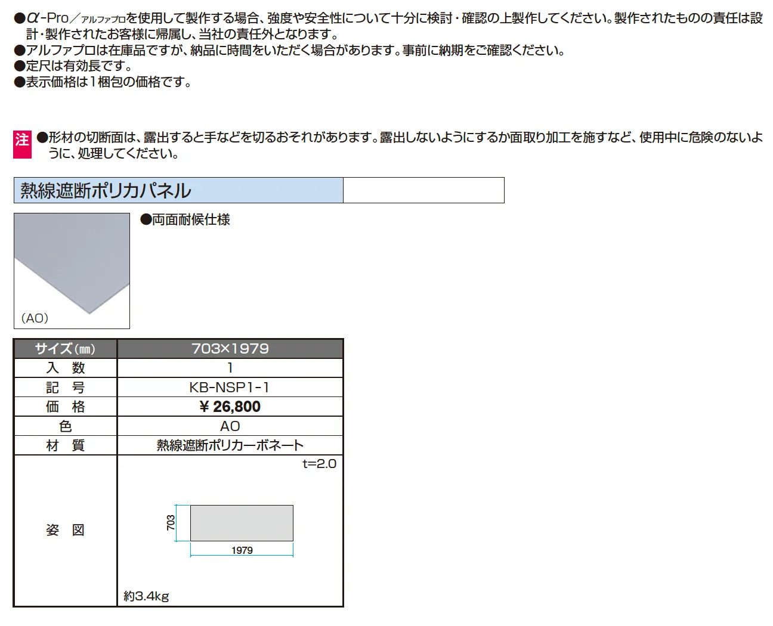Click the 約3.4kg weight text
Viewport: 773px width, 626px height.
point(147,596)
